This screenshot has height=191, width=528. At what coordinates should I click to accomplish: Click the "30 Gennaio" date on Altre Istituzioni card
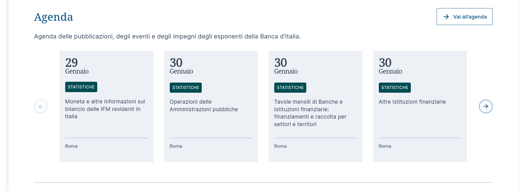tap(390, 66)
